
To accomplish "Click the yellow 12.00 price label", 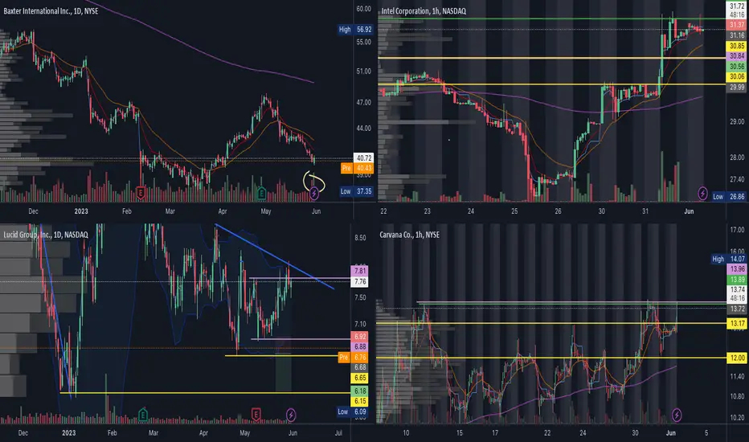I will pyautogui.click(x=737, y=358).
